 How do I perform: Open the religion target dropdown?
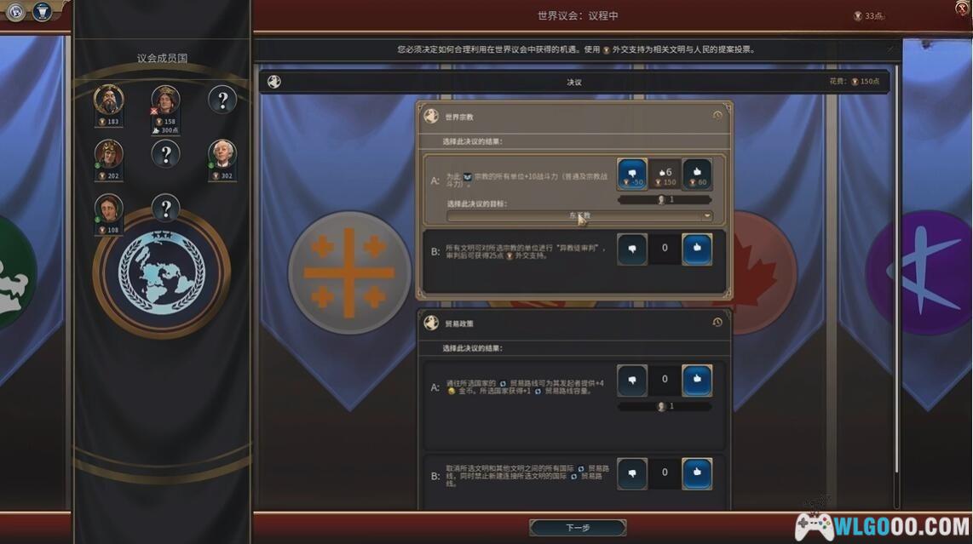579,216
